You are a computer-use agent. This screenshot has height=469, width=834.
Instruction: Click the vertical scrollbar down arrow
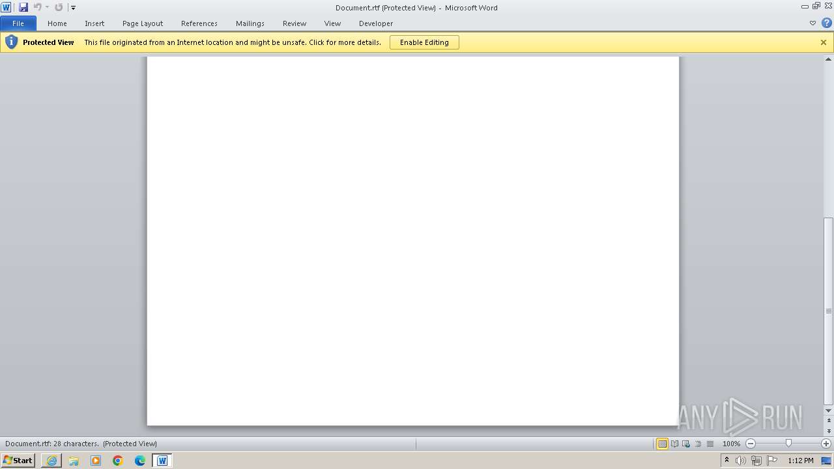click(829, 410)
